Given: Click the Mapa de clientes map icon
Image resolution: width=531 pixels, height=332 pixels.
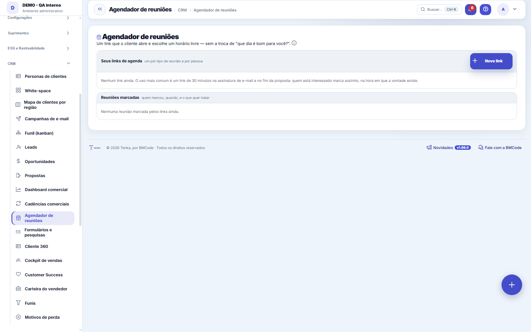Looking at the screenshot, I should (x=18, y=105).
